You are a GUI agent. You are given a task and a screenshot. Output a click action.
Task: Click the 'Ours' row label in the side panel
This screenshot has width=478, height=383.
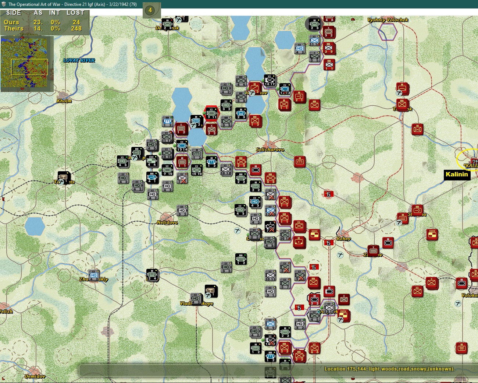click(11, 22)
